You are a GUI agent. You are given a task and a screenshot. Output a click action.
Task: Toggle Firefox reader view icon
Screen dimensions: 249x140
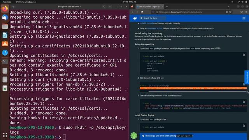pyautogui.click(x=226, y=12)
